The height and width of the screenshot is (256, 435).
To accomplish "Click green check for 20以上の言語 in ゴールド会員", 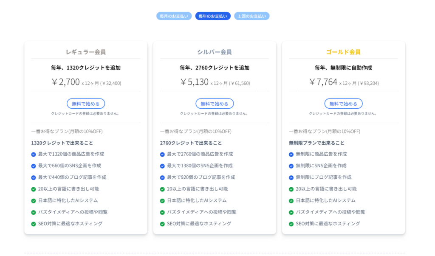I will [x=291, y=189].
